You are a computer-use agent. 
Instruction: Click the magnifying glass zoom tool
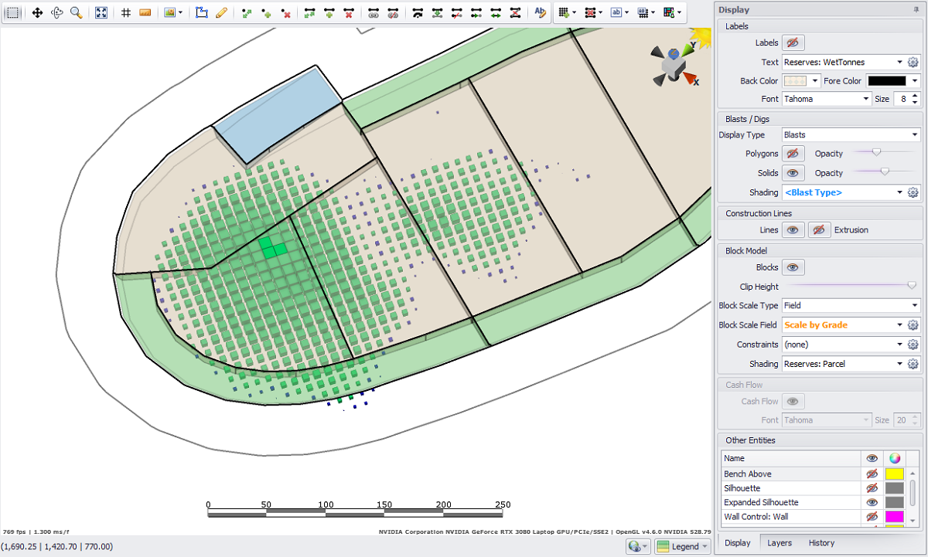(x=76, y=13)
